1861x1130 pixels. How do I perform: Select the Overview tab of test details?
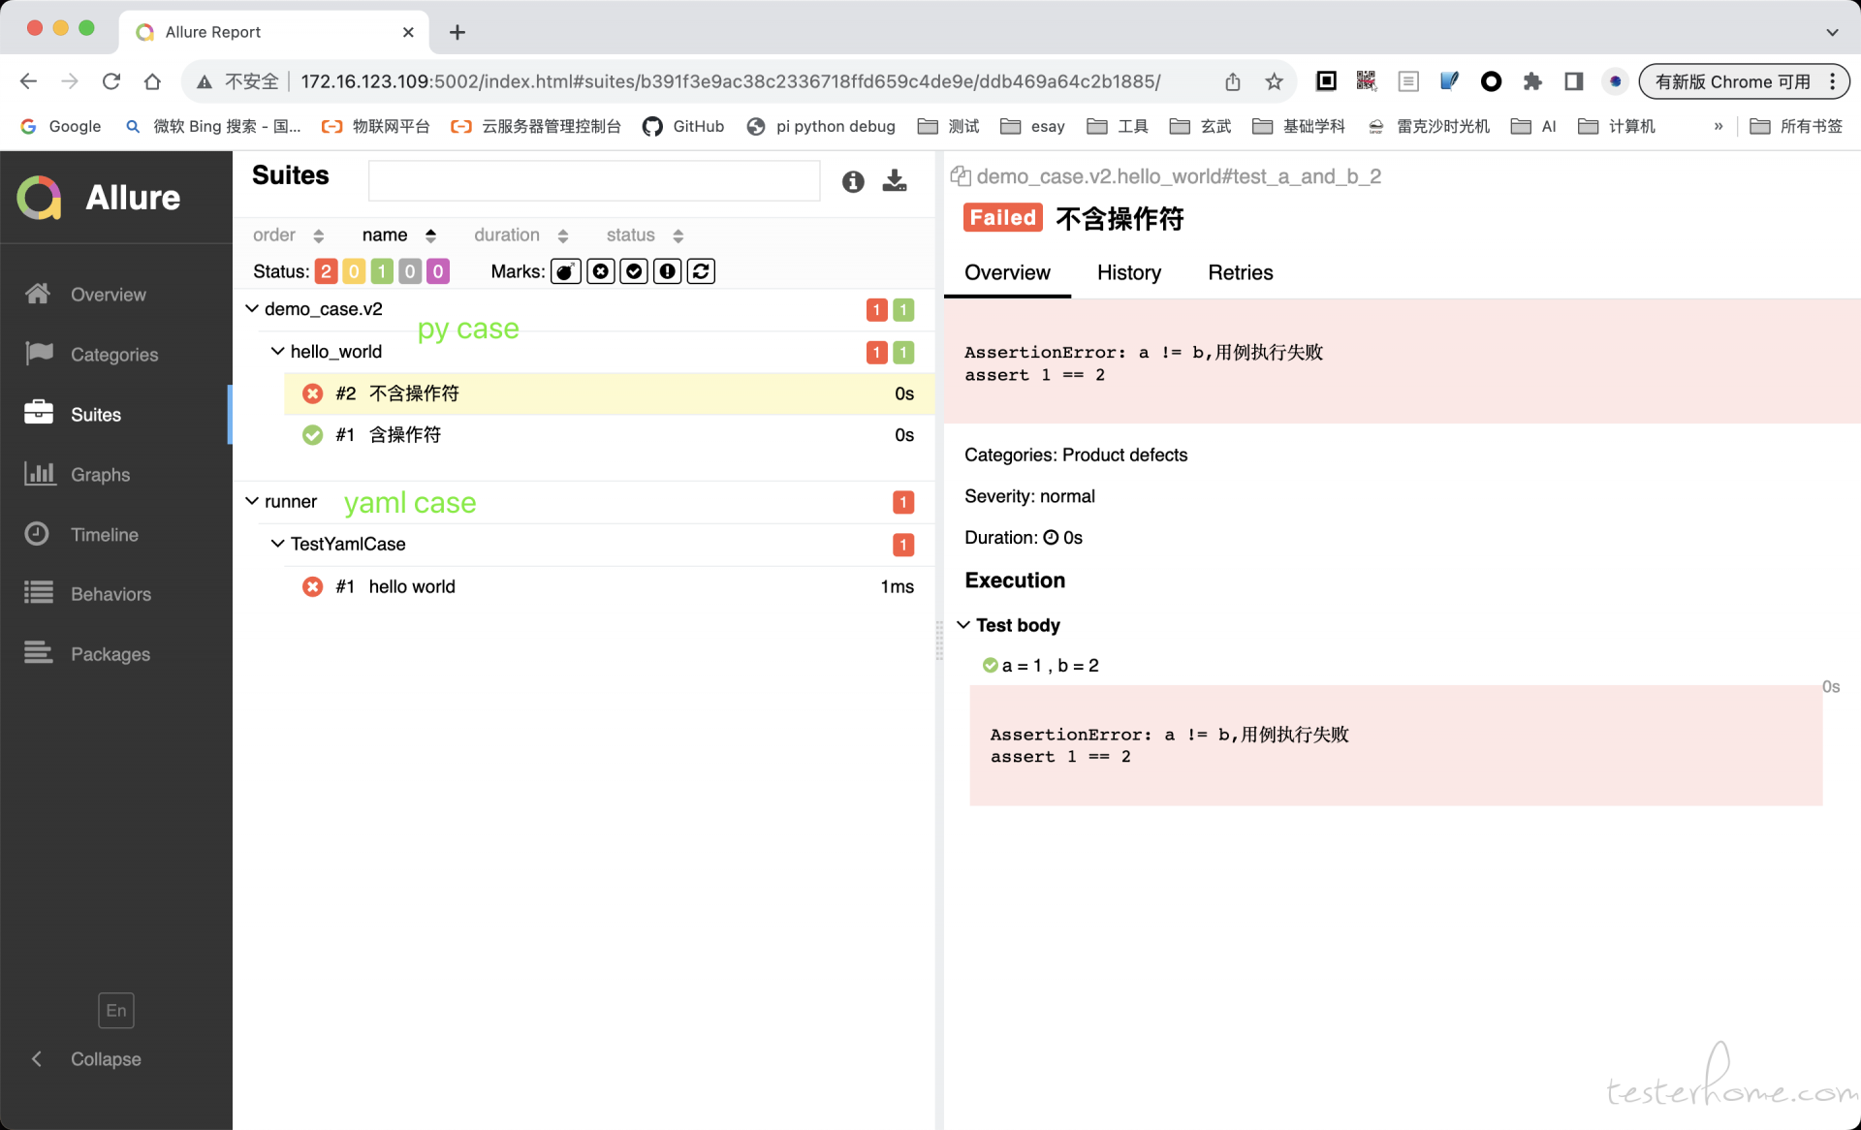click(x=1007, y=273)
